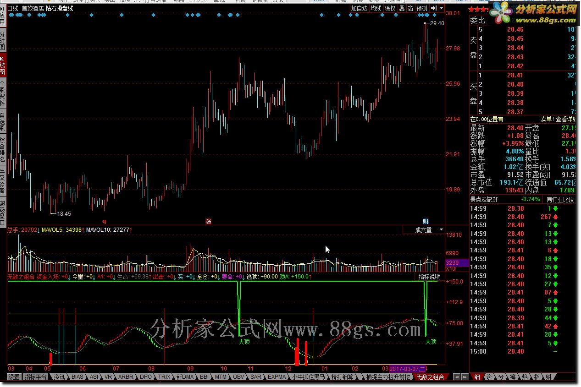Select the K线图 sidebar tab

tap(3, 65)
